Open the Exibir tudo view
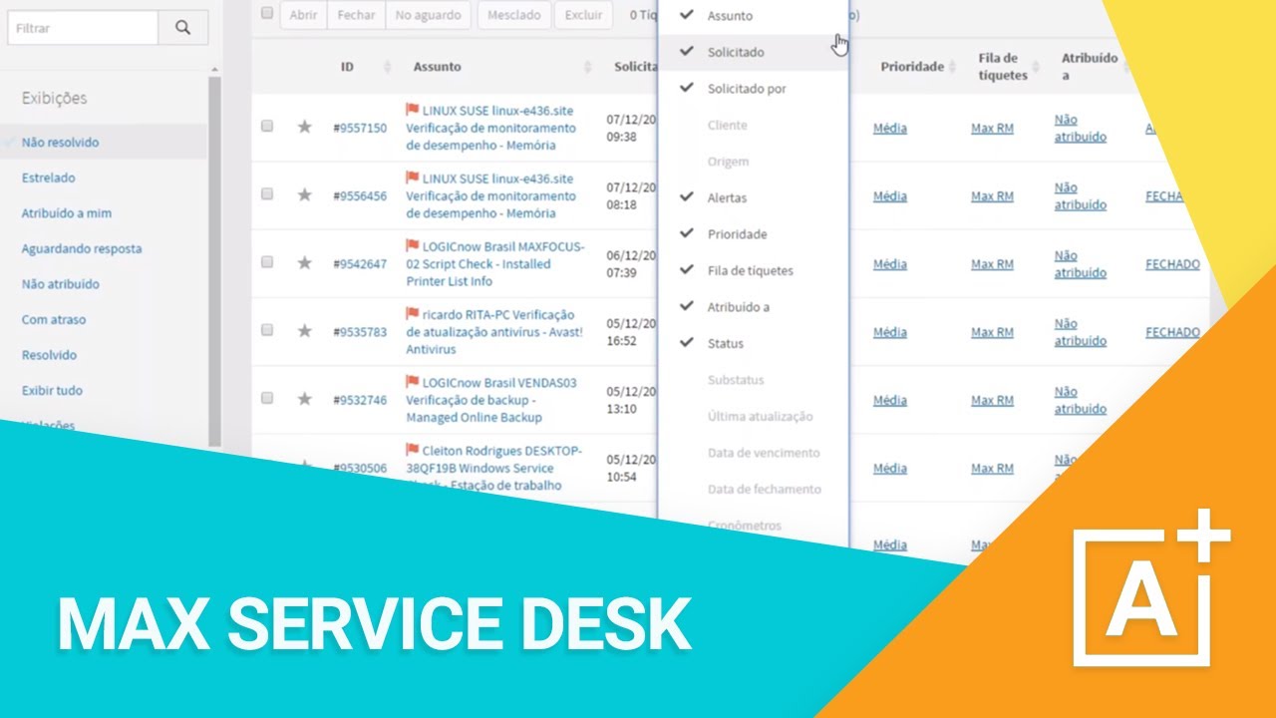The height and width of the screenshot is (718, 1276). [x=52, y=391]
